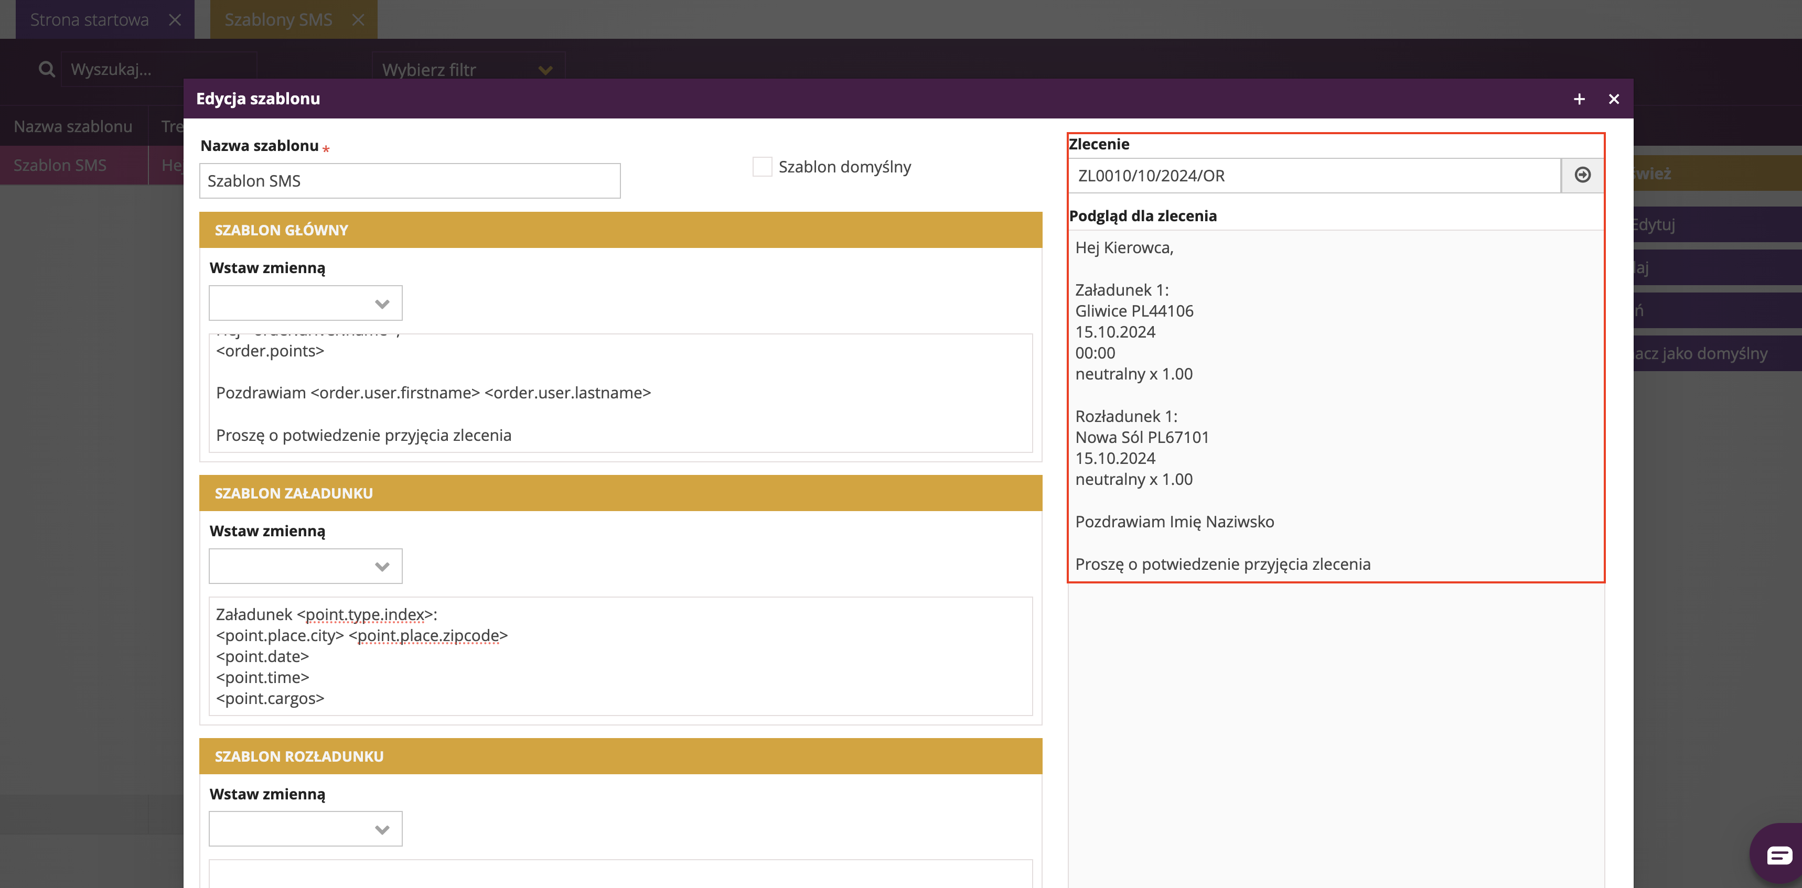Close the Szablony SMS tab
1802x888 pixels.
click(358, 19)
